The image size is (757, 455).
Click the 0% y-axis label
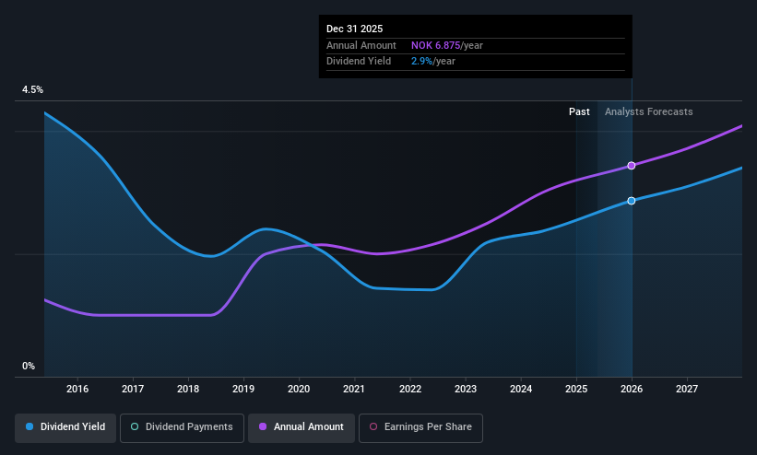coord(29,367)
